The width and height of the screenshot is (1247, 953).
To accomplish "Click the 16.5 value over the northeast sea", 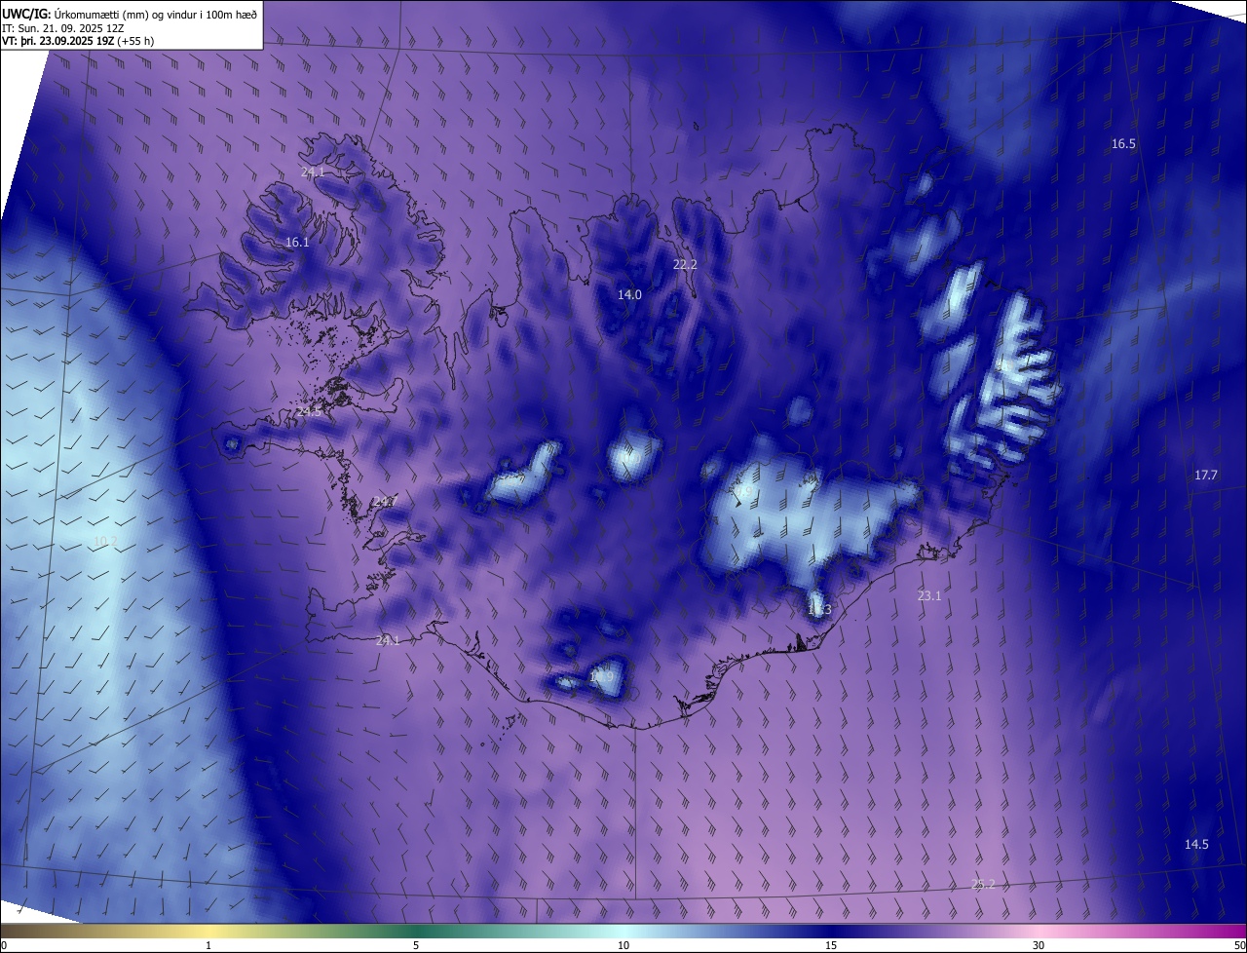I will point(1123,144).
